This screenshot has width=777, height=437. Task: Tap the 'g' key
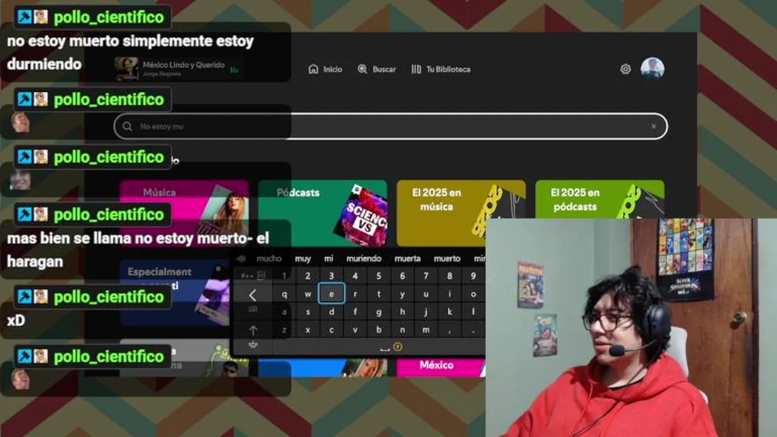click(379, 312)
